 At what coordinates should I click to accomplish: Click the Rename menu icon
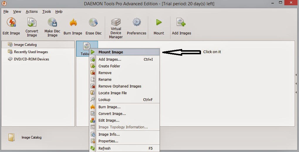tap(93, 79)
